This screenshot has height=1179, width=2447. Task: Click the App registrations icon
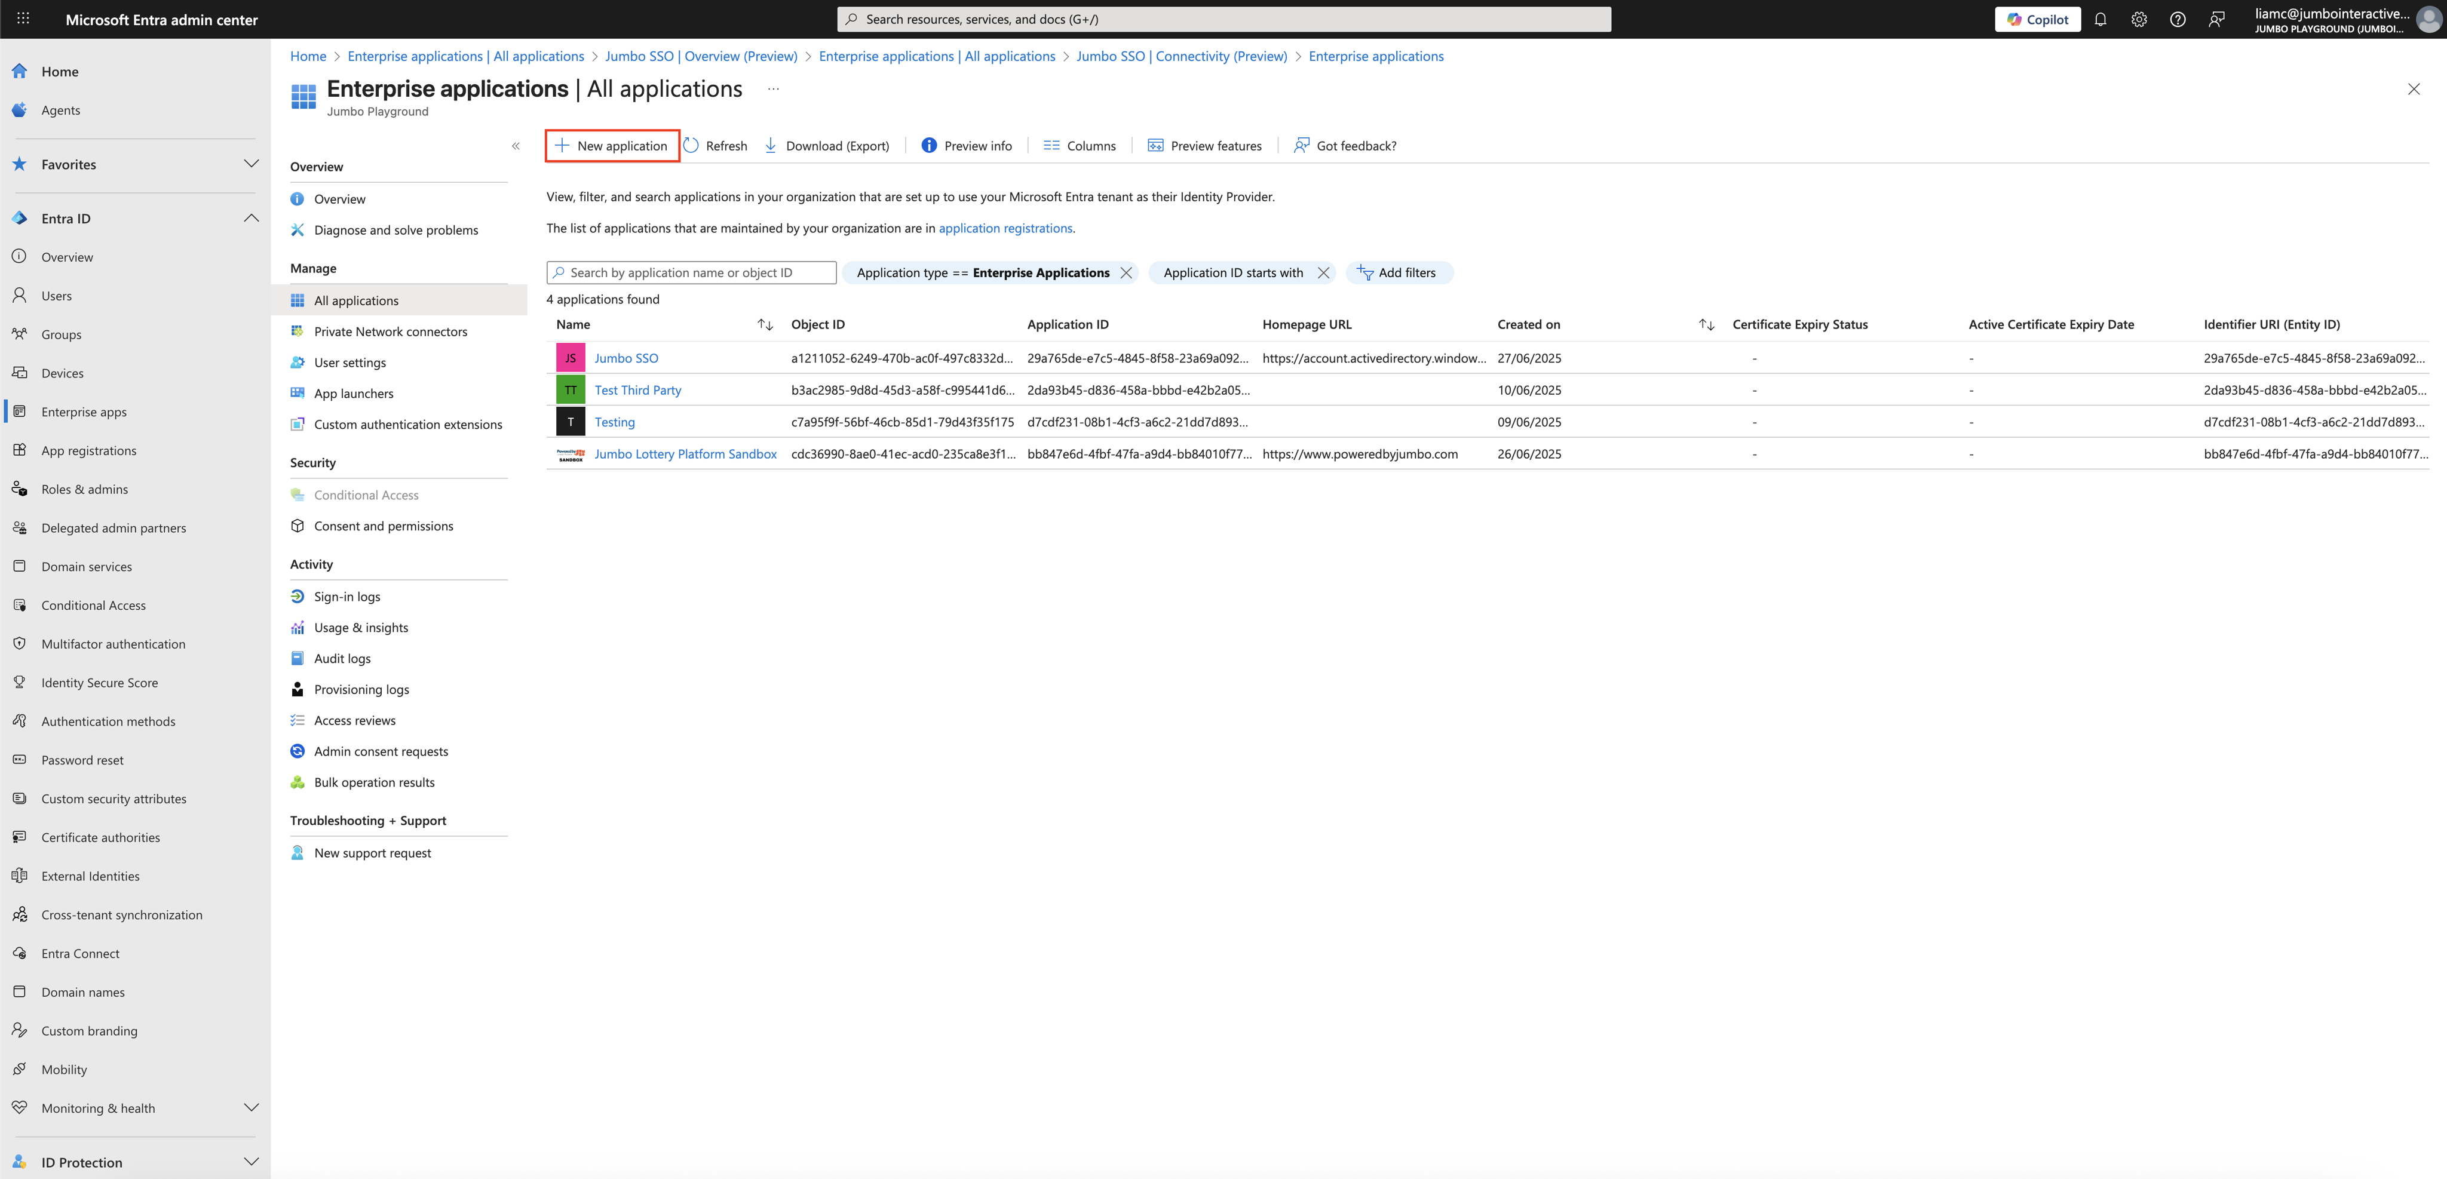19,450
